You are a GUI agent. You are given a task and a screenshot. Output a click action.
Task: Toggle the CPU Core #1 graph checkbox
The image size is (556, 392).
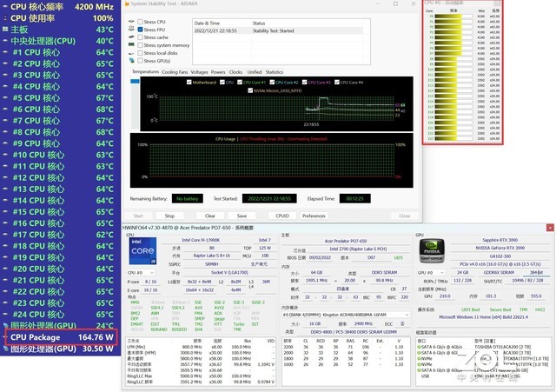(x=240, y=83)
